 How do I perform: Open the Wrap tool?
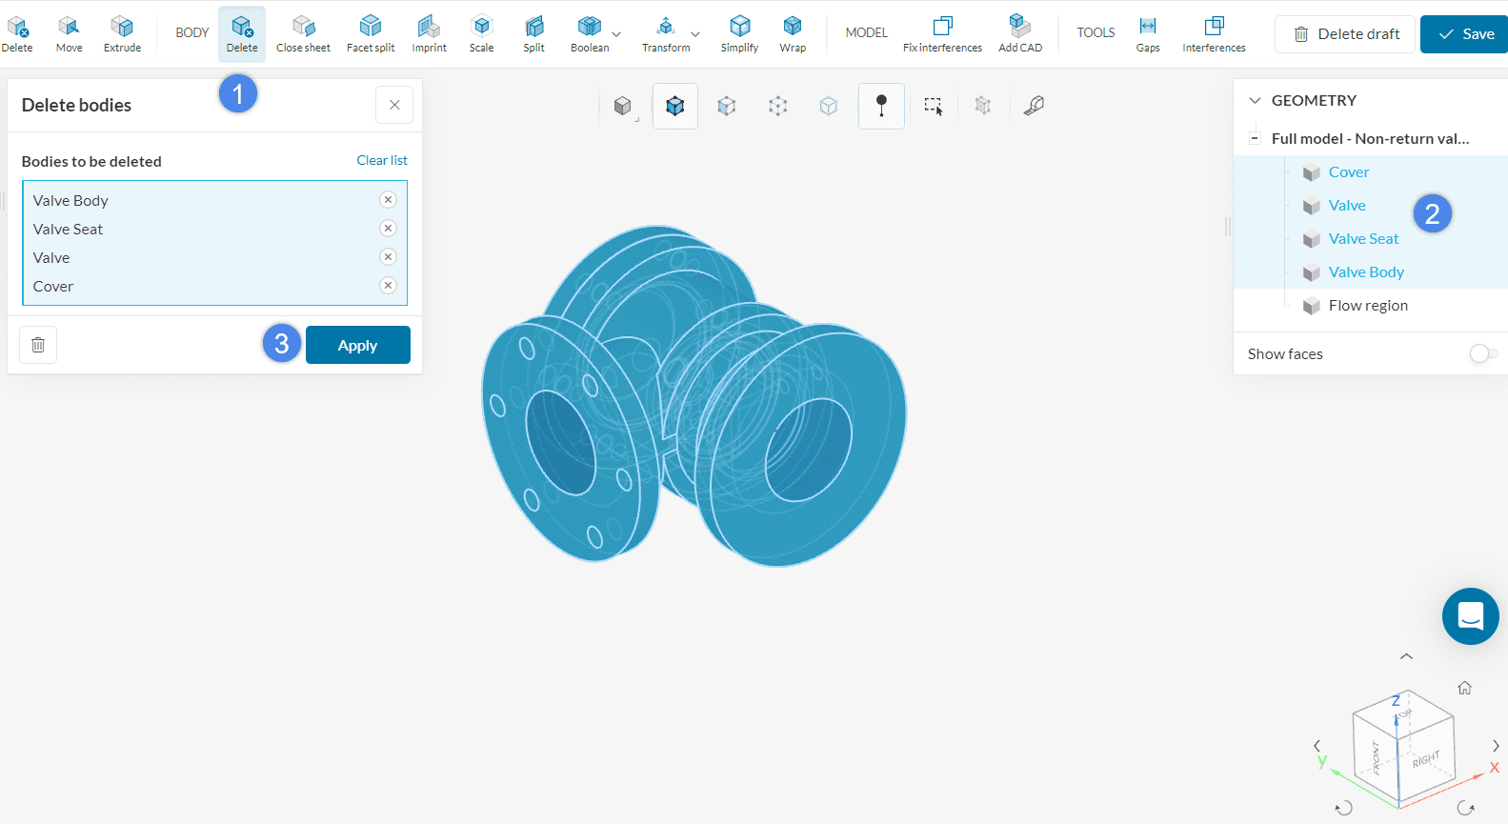coord(792,33)
